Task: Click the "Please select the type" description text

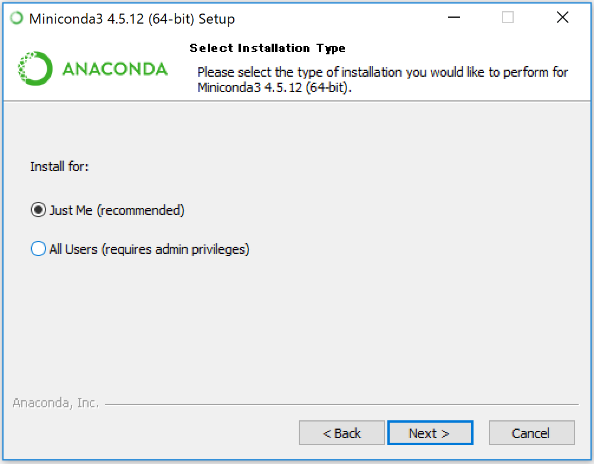Action: (383, 73)
